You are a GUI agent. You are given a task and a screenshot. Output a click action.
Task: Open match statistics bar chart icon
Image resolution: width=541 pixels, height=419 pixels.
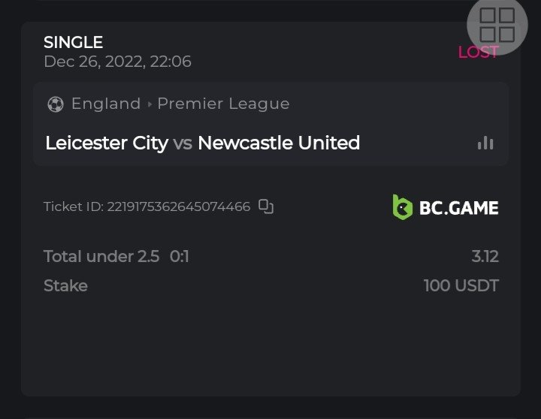[485, 143]
